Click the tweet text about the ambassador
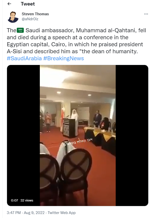The width and height of the screenshot is (151, 218). coord(76,41)
